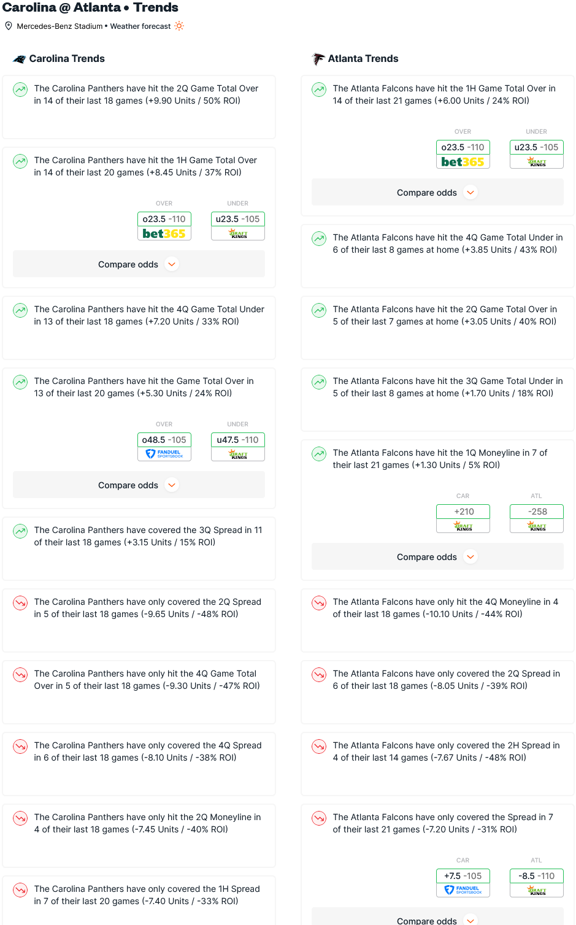Click the Carolina Panthers logo icon
Viewport: 576px width, 925px height.
click(20, 59)
